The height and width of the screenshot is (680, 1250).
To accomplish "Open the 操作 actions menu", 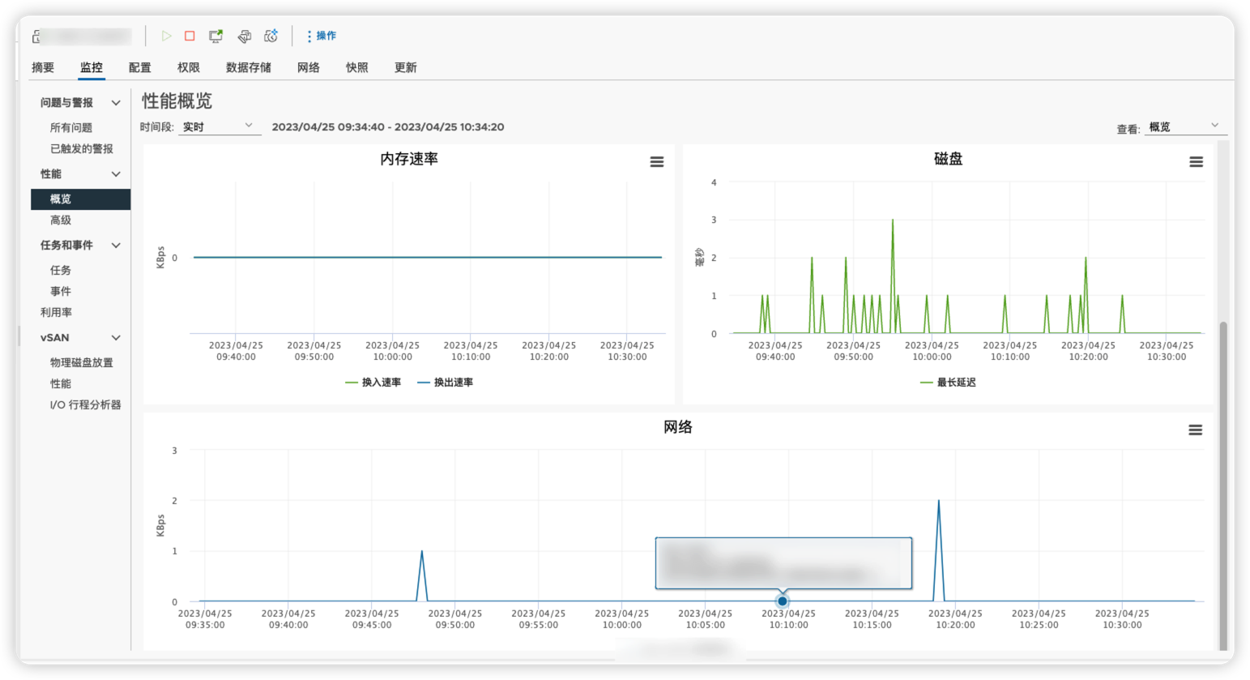I will tap(322, 36).
